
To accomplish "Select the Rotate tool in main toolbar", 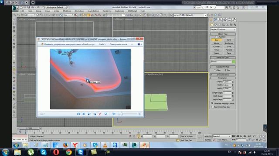I will pyautogui.click(x=57, y=15).
